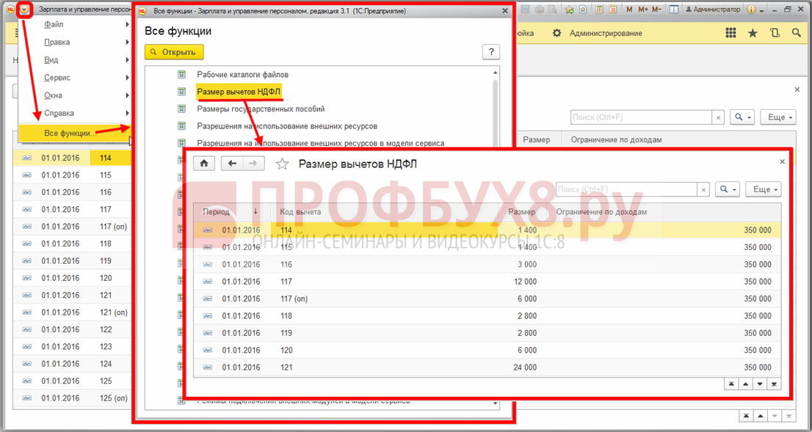Image resolution: width=812 pixels, height=432 pixels.
Task: Click the search field in the background list
Action: [641, 117]
